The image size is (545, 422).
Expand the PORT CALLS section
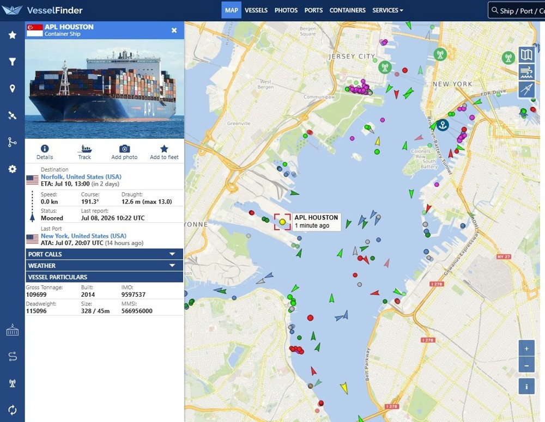[104, 254]
